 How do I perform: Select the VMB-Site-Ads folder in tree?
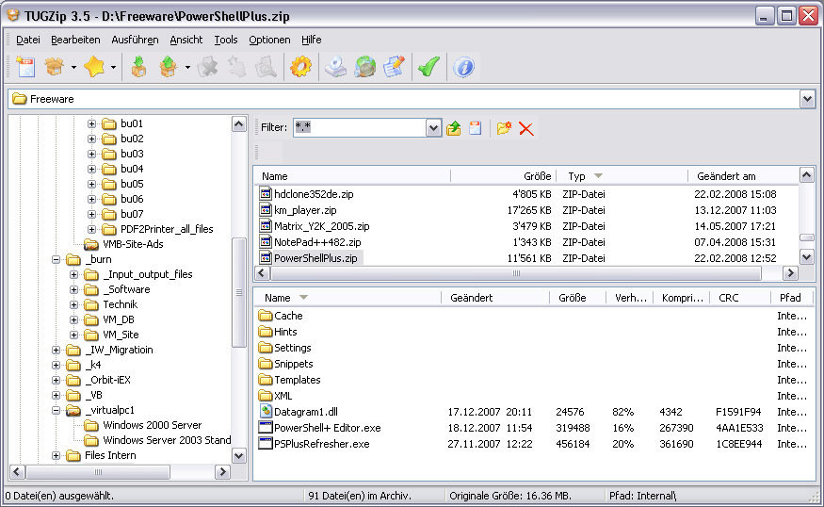point(133,244)
